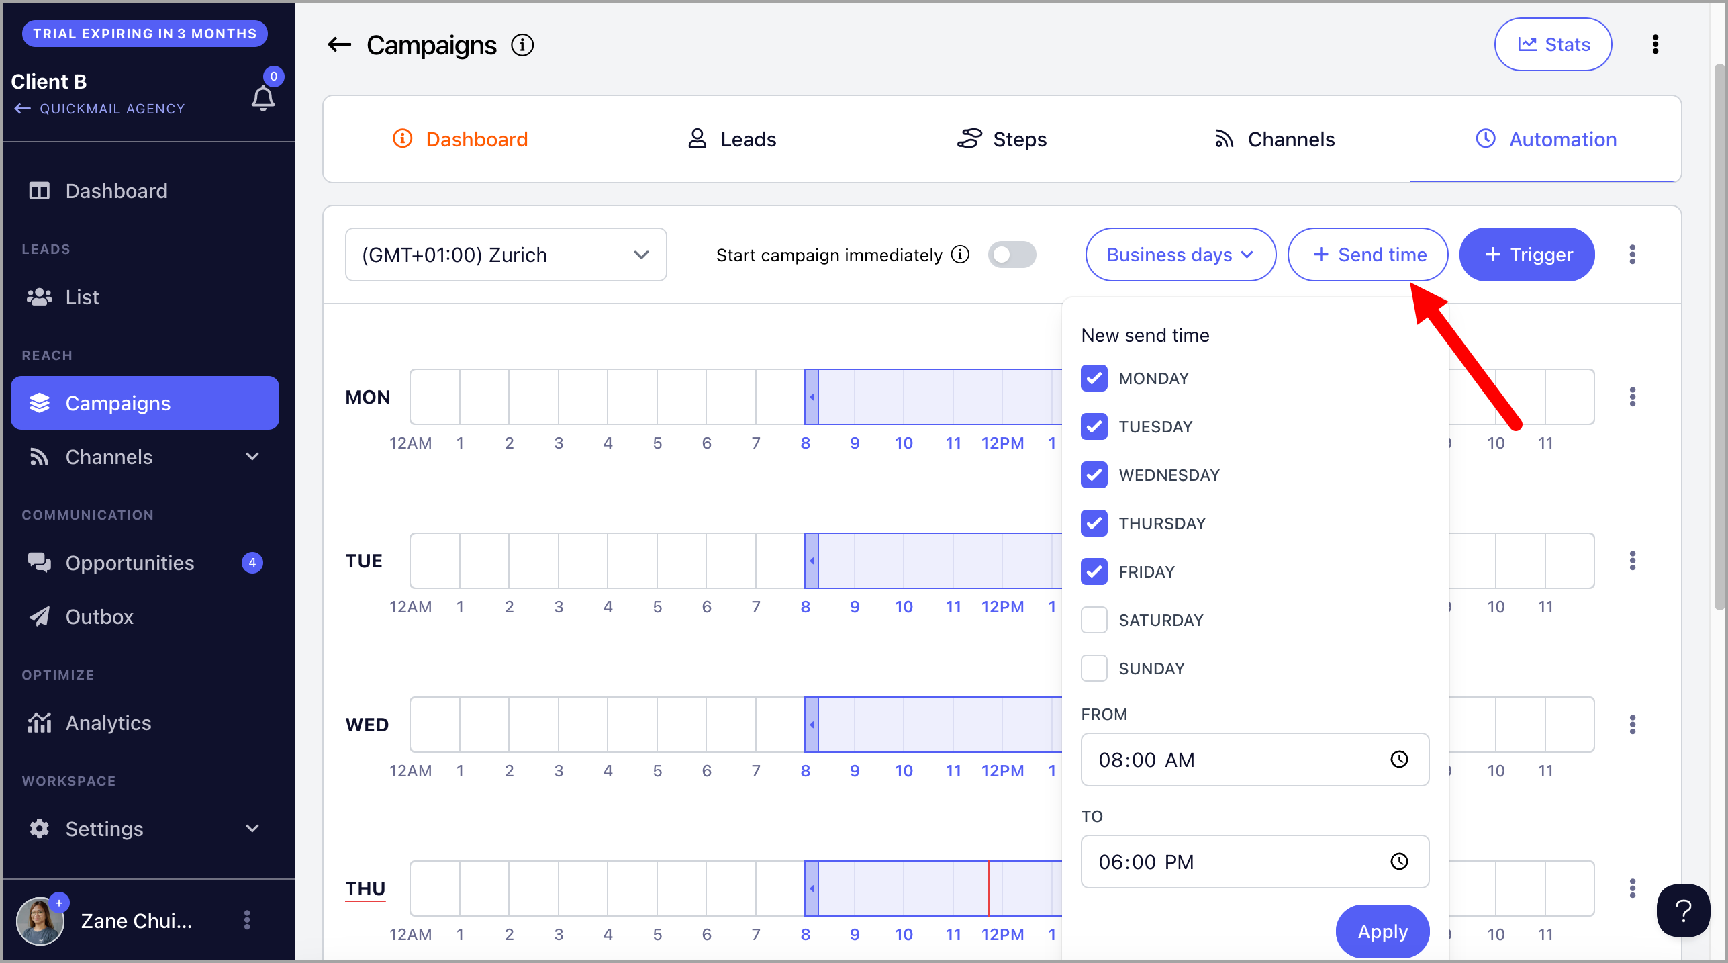Switch to the Dashboard tab
Screen dimensions: 1728x963
click(460, 139)
